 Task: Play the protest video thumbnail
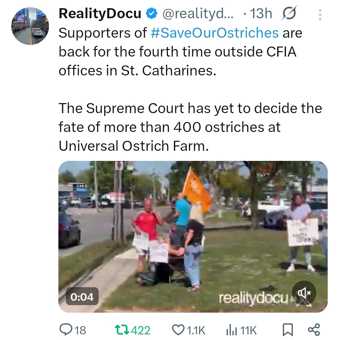click(193, 237)
